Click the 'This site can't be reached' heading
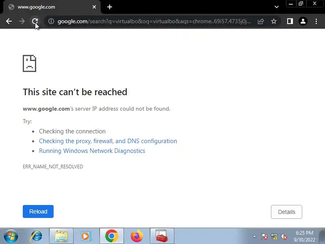This screenshot has width=325, height=244. coord(75,92)
